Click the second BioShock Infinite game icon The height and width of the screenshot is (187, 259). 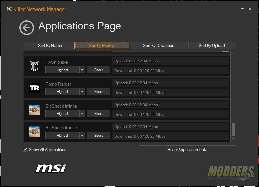(x=34, y=132)
